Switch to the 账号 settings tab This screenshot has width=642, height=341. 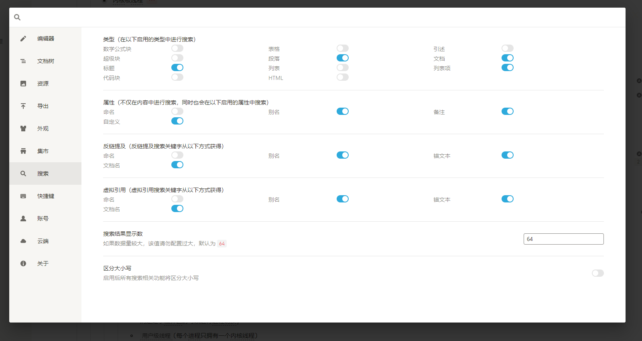coord(45,218)
